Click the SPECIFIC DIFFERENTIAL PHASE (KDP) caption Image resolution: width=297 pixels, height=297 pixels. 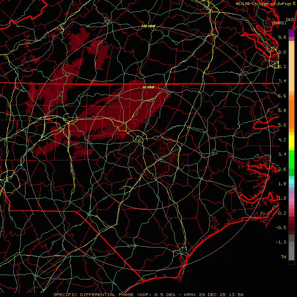(103, 295)
